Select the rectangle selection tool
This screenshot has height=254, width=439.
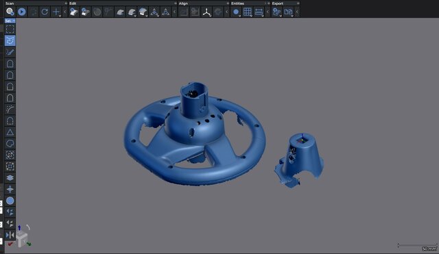(x=10, y=29)
